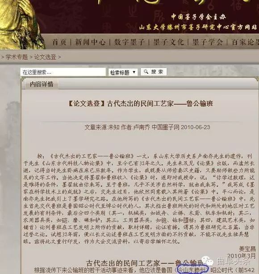Image resolution: width=259 pixels, height=274 pixels.
Task: Click the dropdown arrow beside 检索标题
Action: 134,72
